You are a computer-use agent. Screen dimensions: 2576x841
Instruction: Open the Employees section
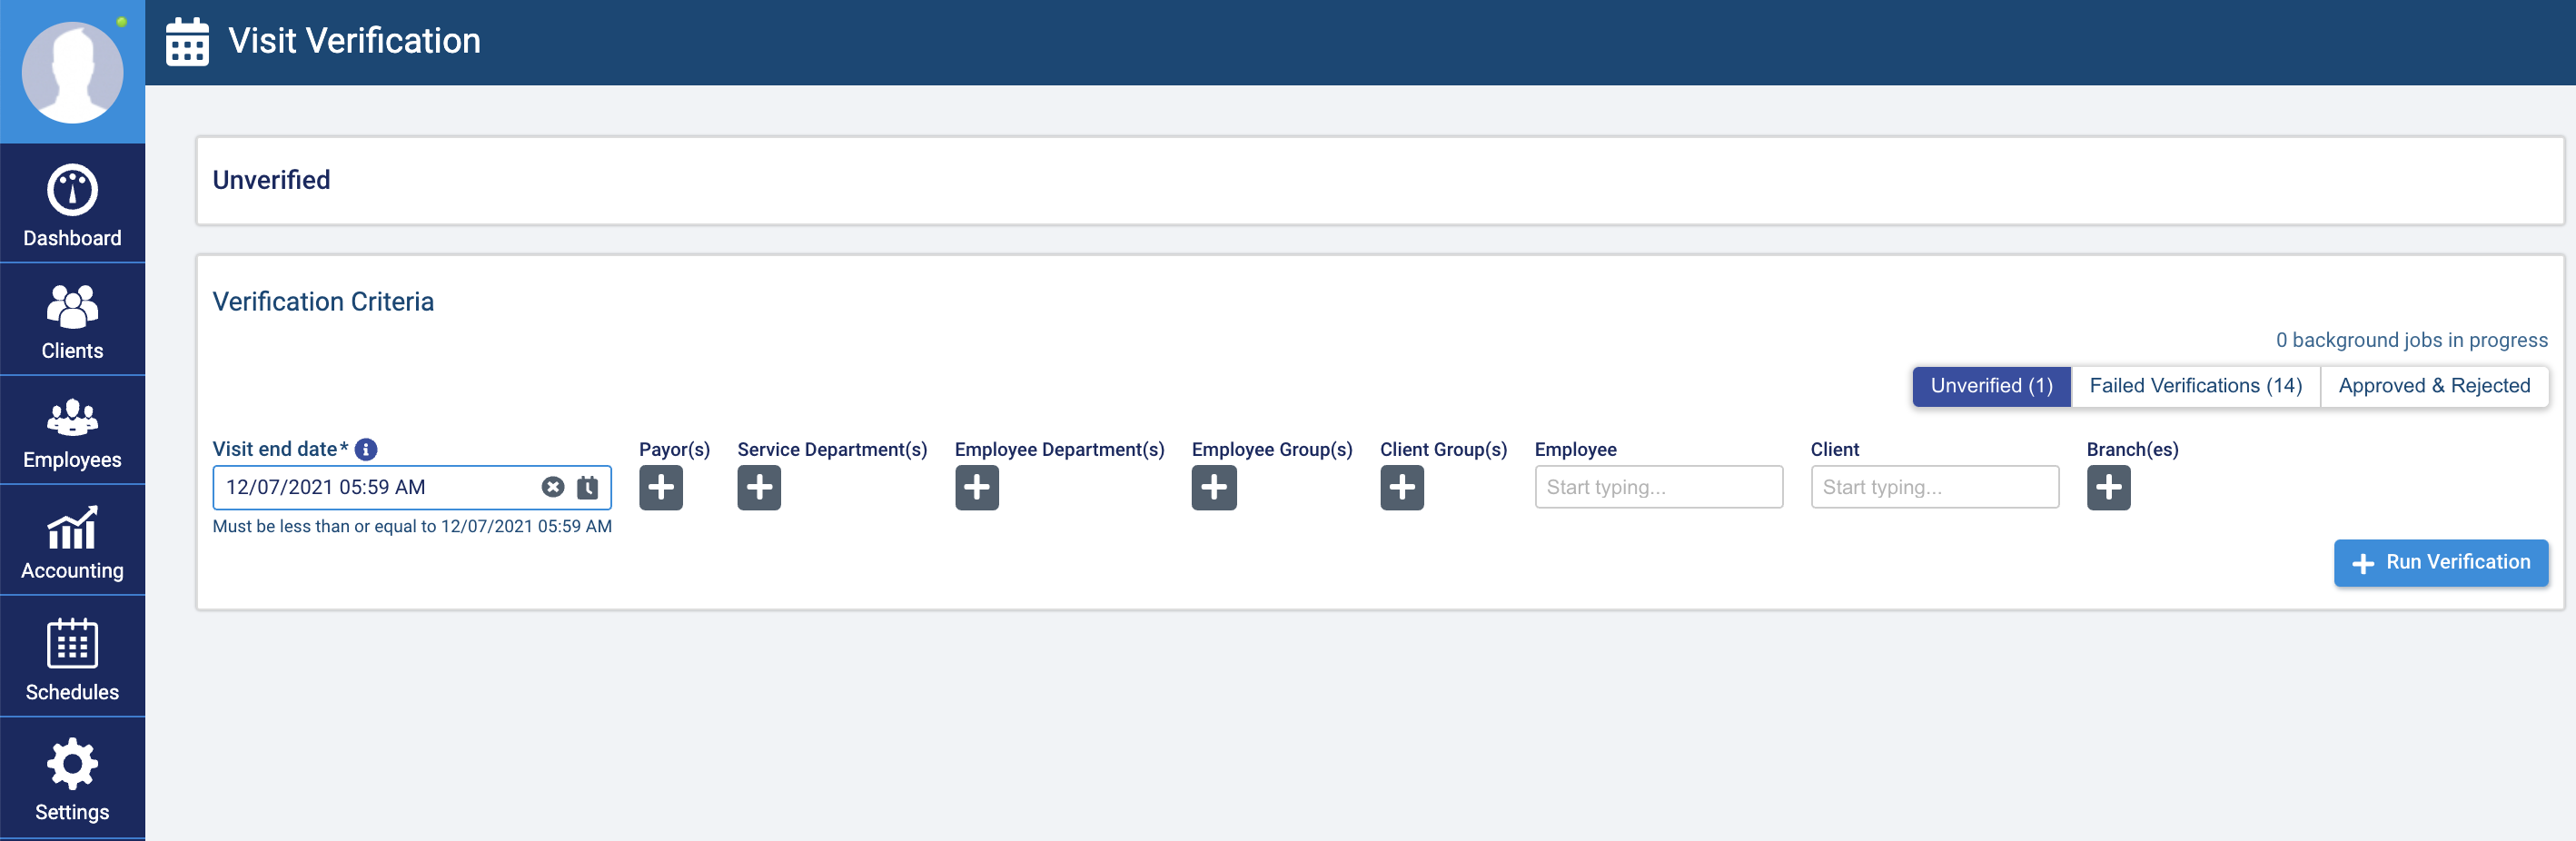(72, 432)
